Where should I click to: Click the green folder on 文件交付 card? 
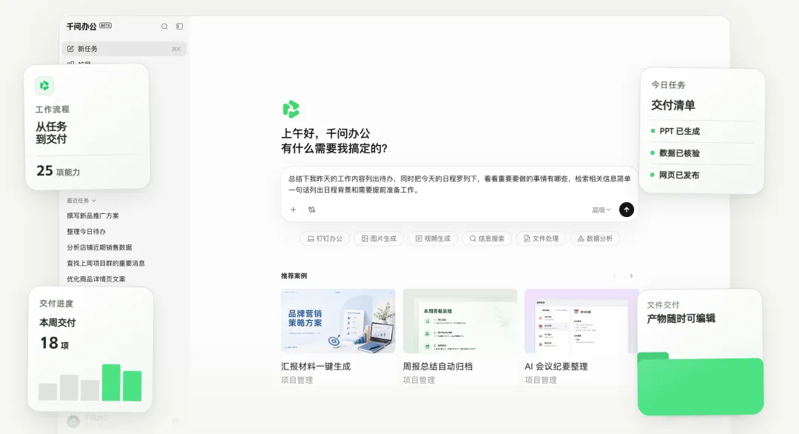(x=700, y=384)
